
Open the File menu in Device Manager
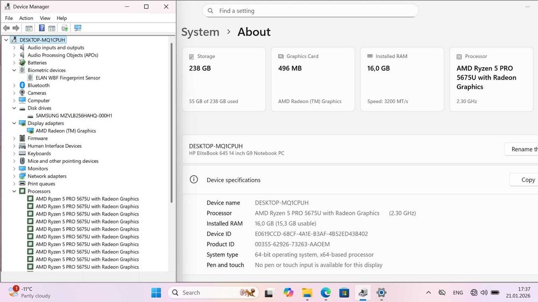coord(9,18)
